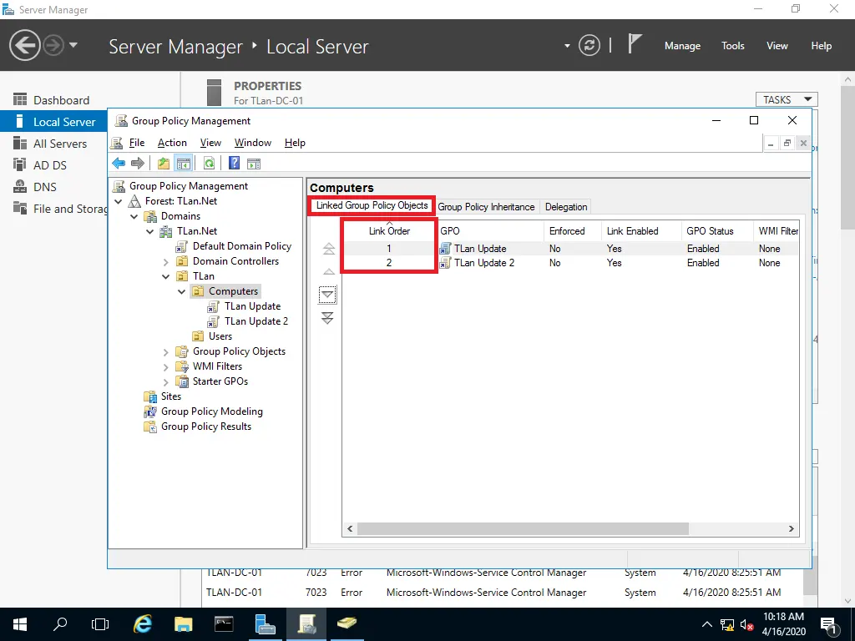
Task: Collapse the Computers OU node
Action: (x=181, y=291)
